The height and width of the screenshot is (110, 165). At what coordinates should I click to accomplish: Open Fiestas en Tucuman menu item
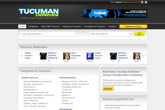[x=72, y=26]
